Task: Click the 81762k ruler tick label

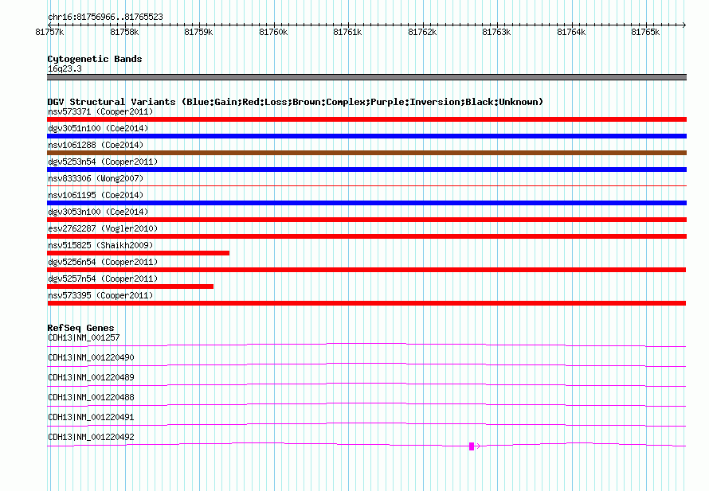Action: 422,32
